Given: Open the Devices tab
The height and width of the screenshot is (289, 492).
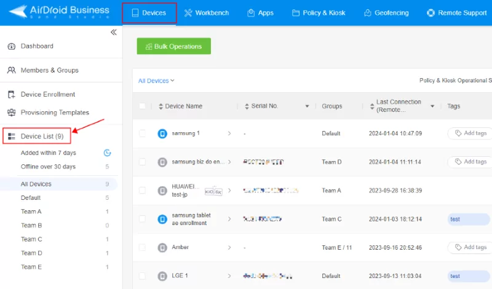Looking at the screenshot, I should [149, 13].
